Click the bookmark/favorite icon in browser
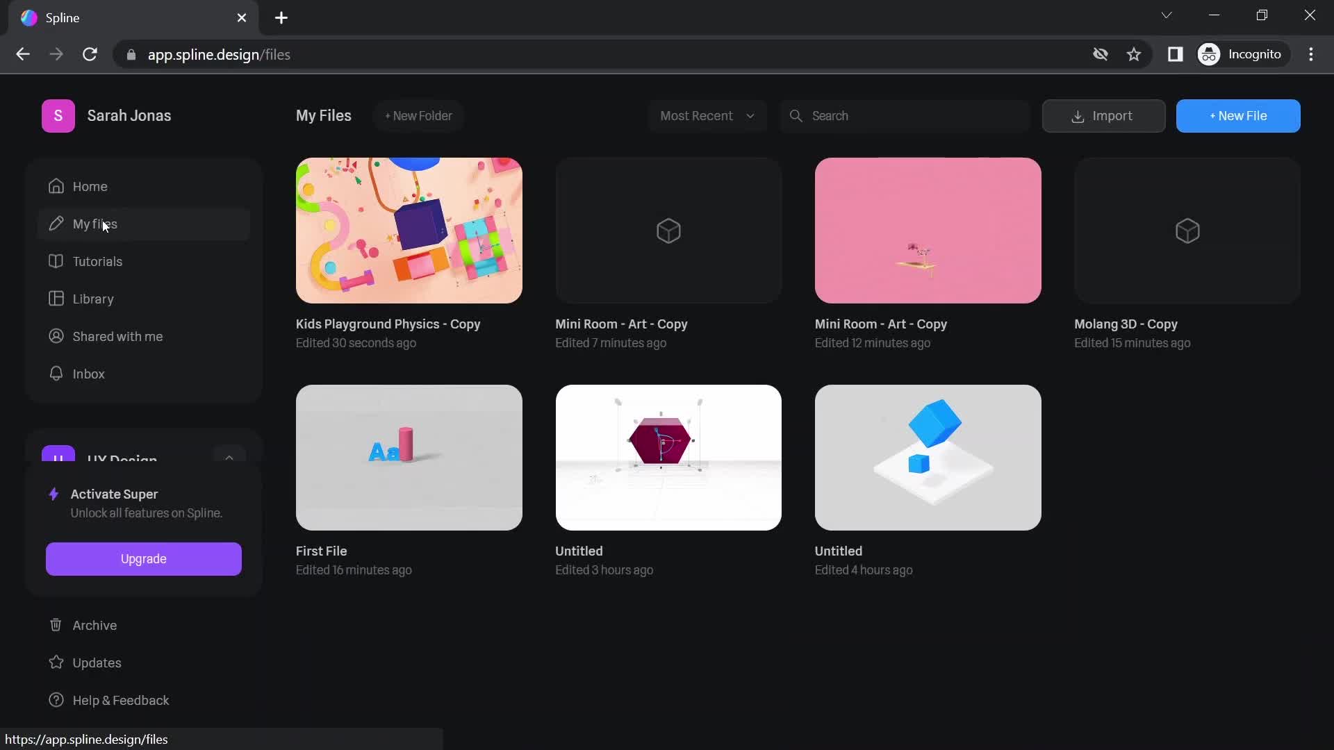The width and height of the screenshot is (1334, 750). coord(1135,55)
